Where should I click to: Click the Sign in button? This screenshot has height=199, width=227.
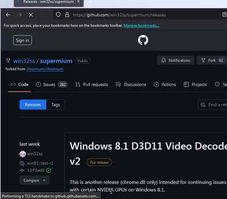coord(22,40)
